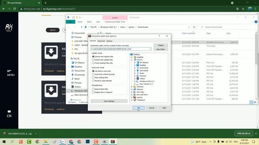Open the destination path dropdown arrow
The height and width of the screenshot is (145, 259).
150,49
